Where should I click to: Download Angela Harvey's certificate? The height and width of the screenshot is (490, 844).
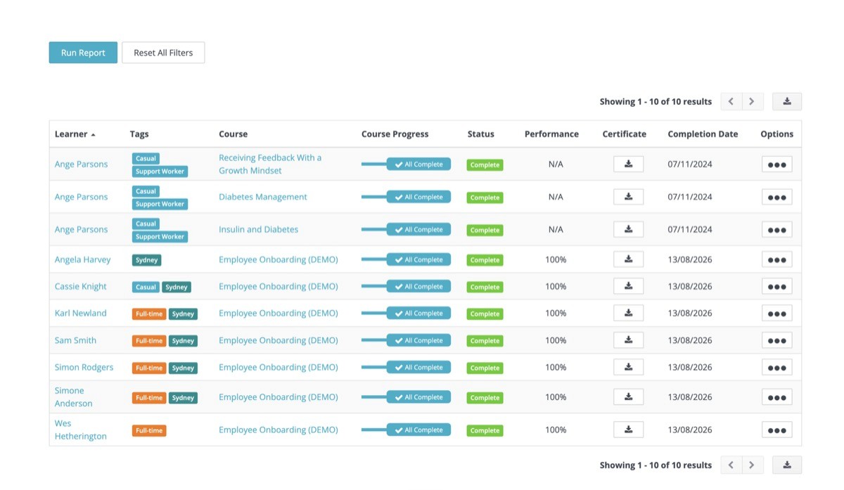click(628, 259)
